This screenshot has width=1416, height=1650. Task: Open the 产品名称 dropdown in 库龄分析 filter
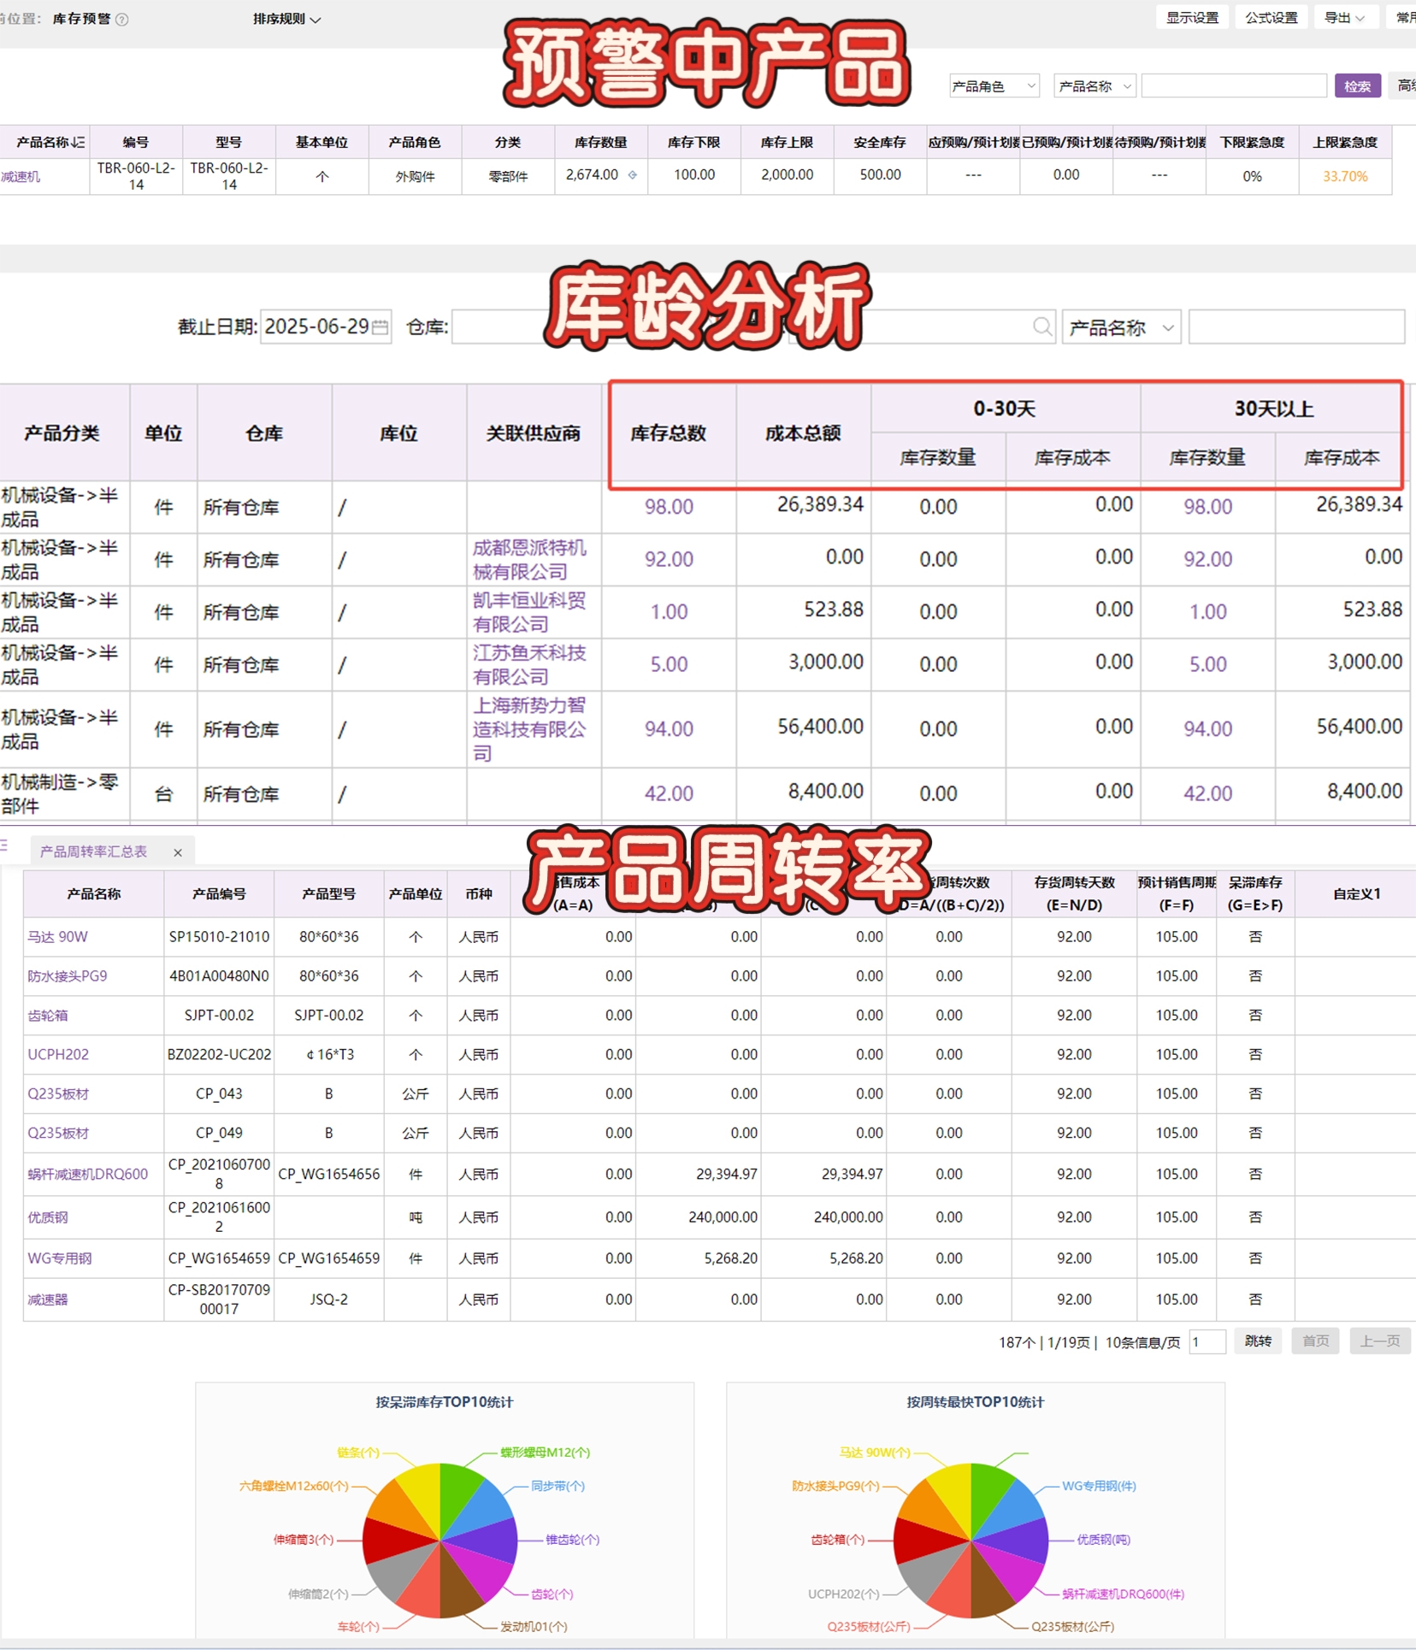(1121, 327)
